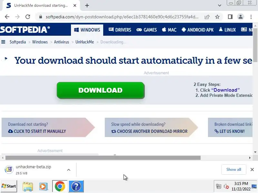Click the muted volume tray icon
The height and width of the screenshot is (193, 258).
[226, 187]
